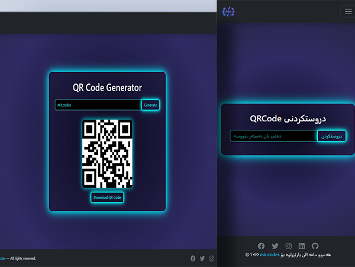Open the LinkedIn footer icon
The width and height of the screenshot is (355, 267).
pyautogui.click(x=302, y=246)
